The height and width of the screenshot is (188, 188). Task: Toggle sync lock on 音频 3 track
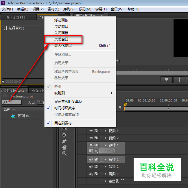[96, 174]
